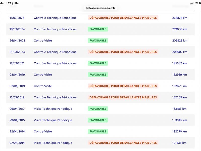Click the 121435 km mileage value
The width and height of the screenshot is (201, 151).
point(179,143)
